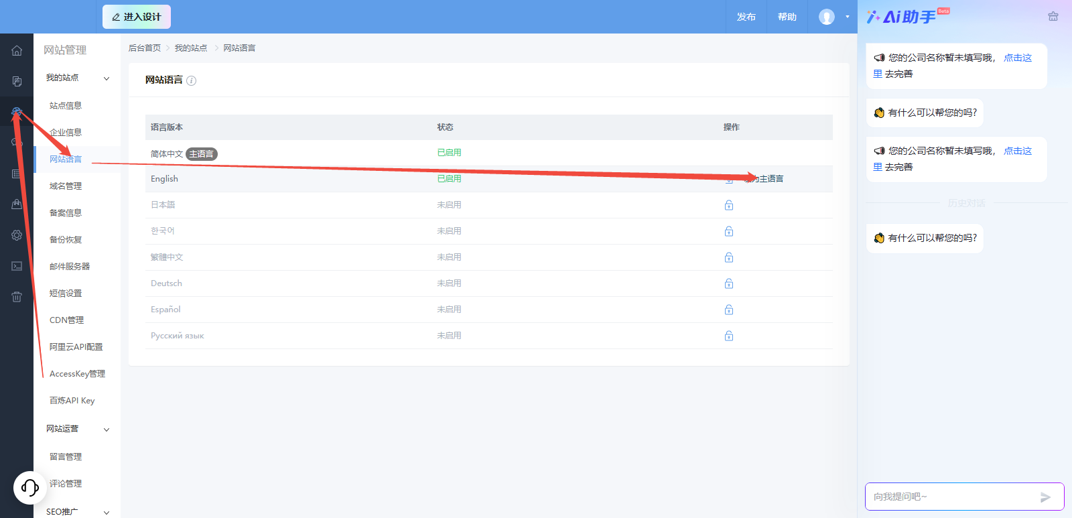Click the 语言版本 column header

167,127
